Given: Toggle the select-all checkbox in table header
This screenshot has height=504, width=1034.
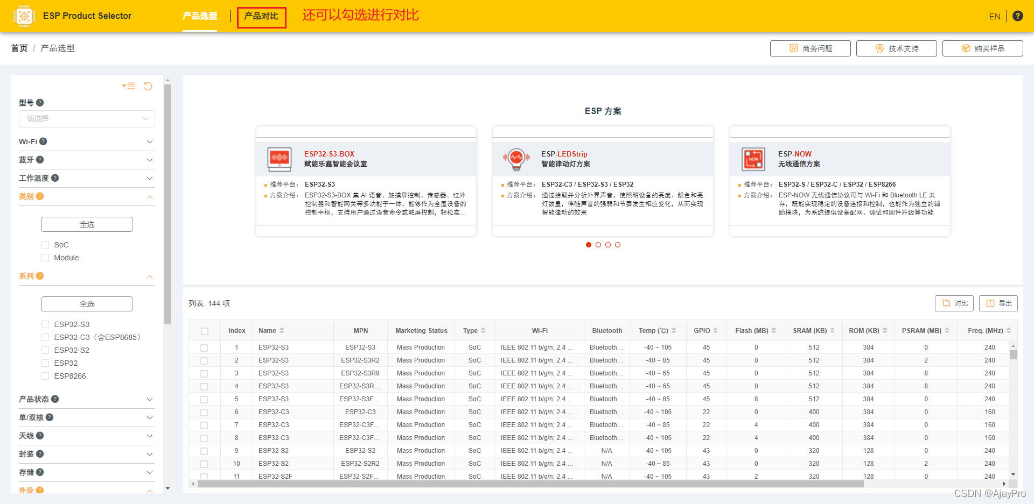Looking at the screenshot, I should click(x=205, y=331).
